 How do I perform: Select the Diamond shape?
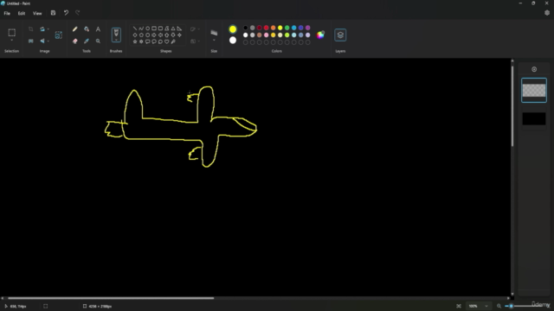click(x=135, y=35)
